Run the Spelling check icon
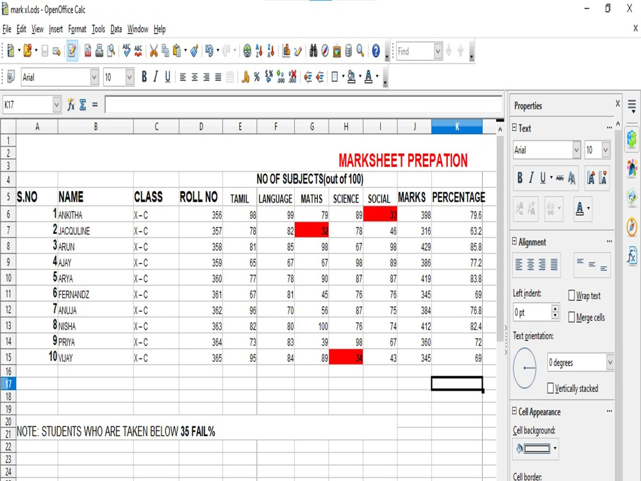Image resolution: width=641 pixels, height=481 pixels. 127,51
